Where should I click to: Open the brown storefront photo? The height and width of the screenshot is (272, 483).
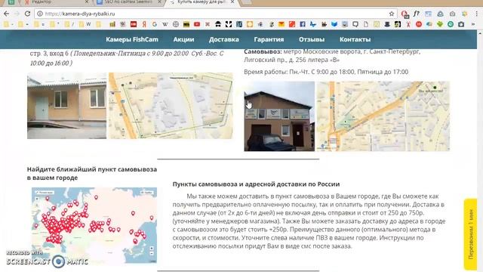(x=279, y=116)
